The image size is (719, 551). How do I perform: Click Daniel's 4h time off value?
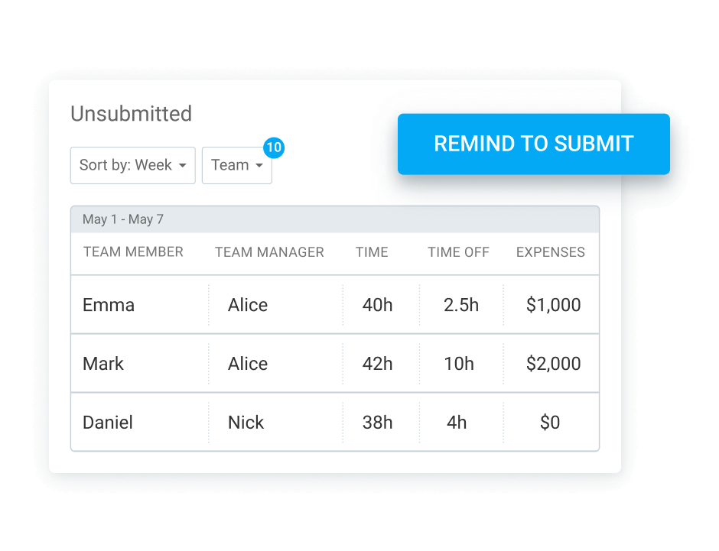pyautogui.click(x=457, y=423)
